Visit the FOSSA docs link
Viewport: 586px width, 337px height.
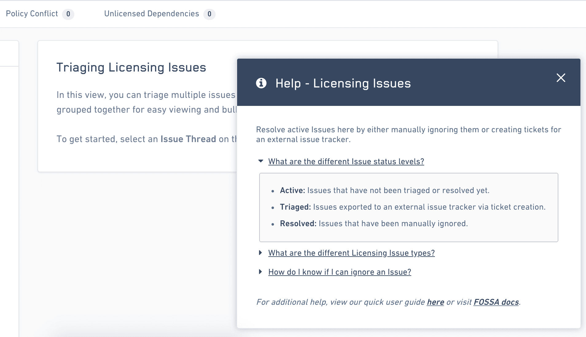point(496,302)
